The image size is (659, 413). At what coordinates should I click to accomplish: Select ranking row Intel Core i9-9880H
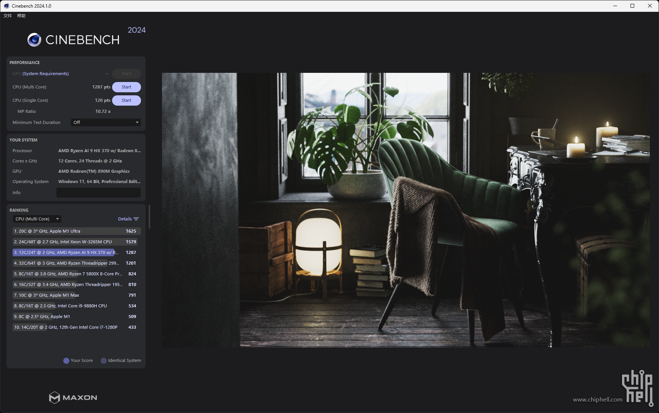(77, 306)
